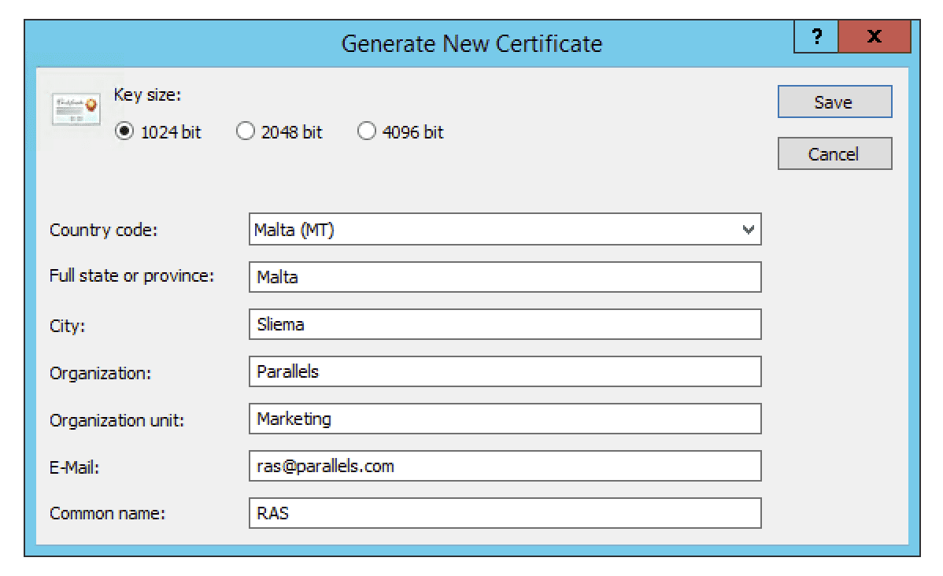Click the "Key size:" label

(x=148, y=95)
